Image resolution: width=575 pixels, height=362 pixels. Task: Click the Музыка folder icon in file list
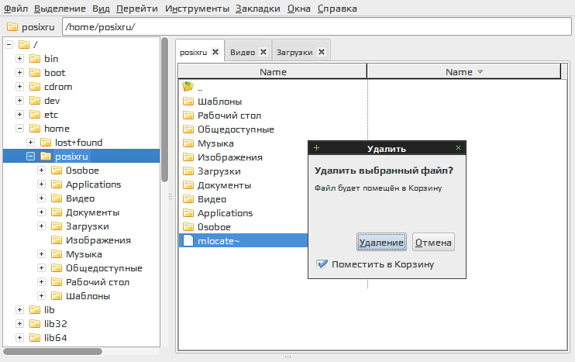click(x=188, y=143)
